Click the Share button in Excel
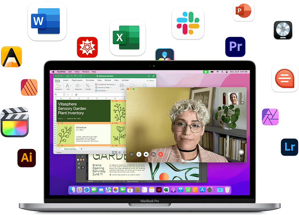Image resolution: width=299 pixels, height=215 pixels. click(150, 80)
